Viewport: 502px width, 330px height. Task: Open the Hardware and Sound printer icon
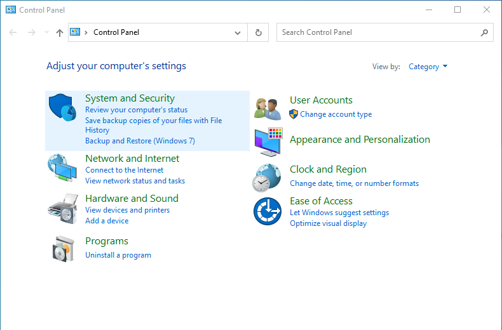pyautogui.click(x=63, y=209)
